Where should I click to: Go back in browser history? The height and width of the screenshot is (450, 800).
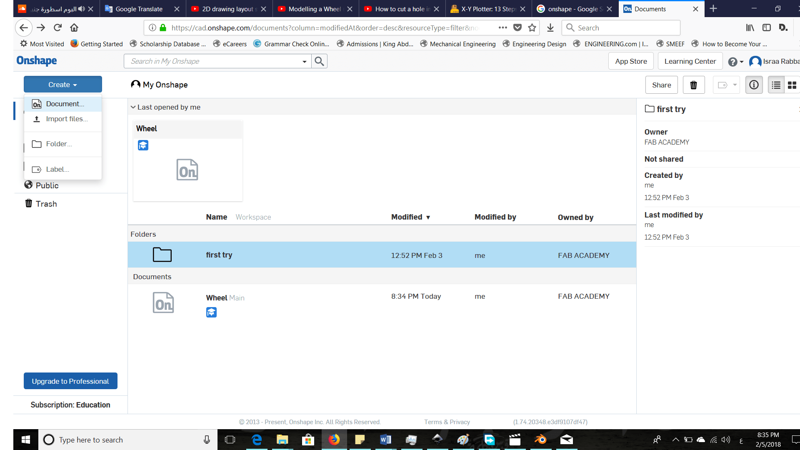[x=24, y=28]
